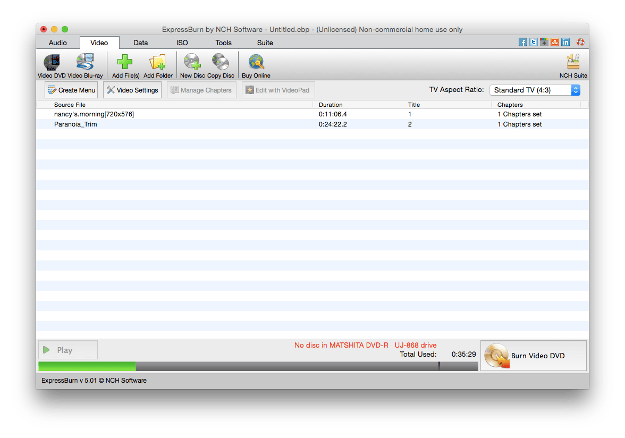Click the LinkedIn icon

565,41
